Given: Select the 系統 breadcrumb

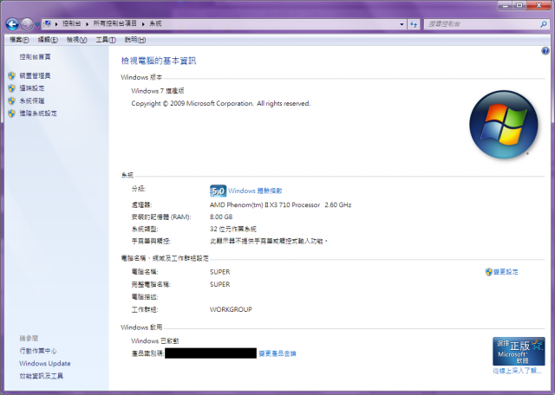Looking at the screenshot, I should coord(155,23).
